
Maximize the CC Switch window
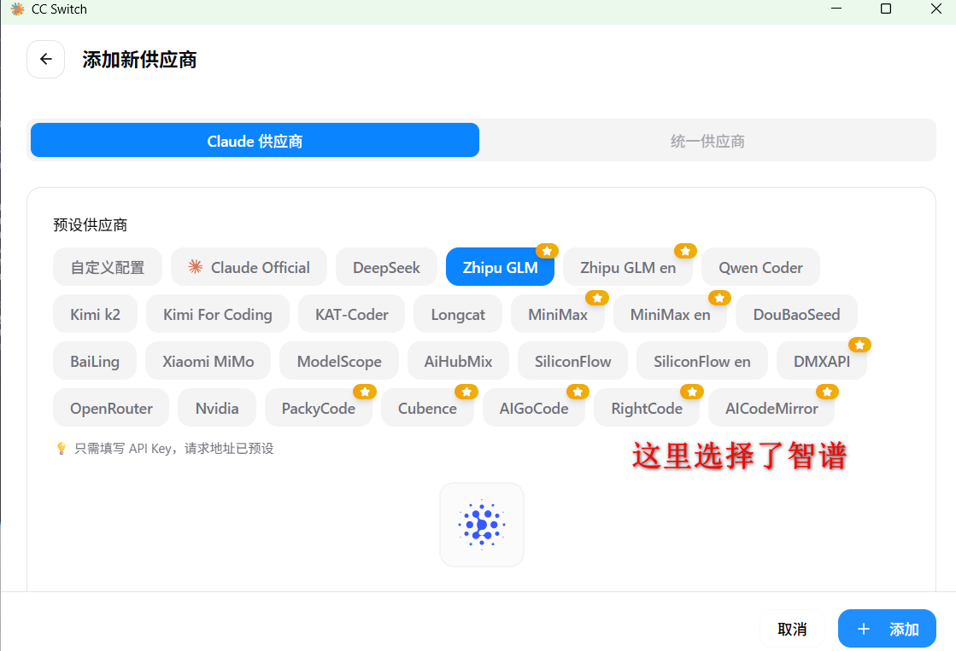coord(886,9)
